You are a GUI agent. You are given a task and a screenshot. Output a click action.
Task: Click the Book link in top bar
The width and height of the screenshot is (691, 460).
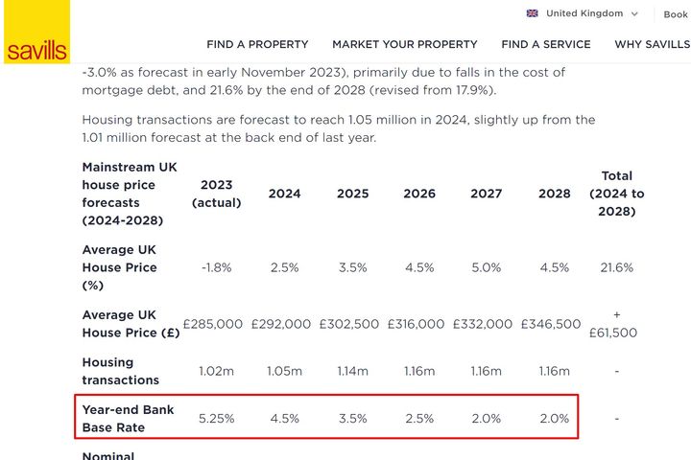click(x=676, y=14)
